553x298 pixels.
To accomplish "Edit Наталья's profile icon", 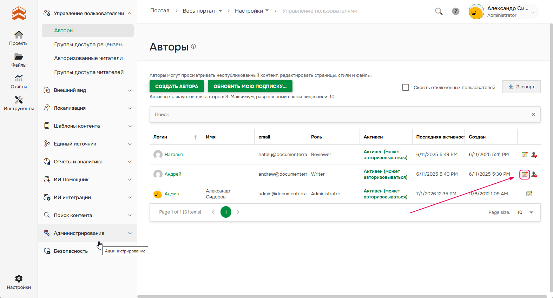I will pos(525,155).
